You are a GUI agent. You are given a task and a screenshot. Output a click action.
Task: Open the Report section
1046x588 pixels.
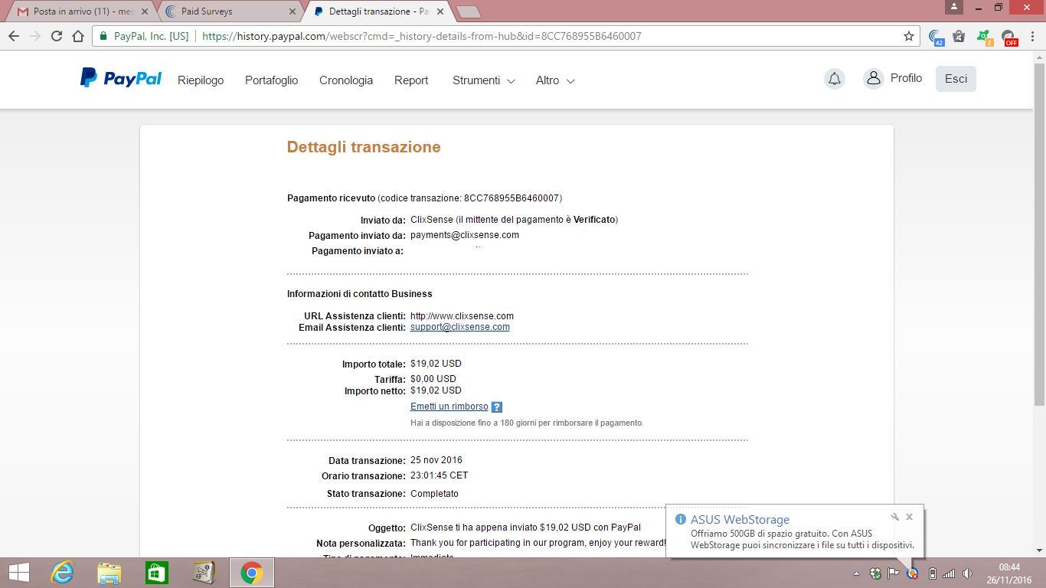(x=411, y=80)
